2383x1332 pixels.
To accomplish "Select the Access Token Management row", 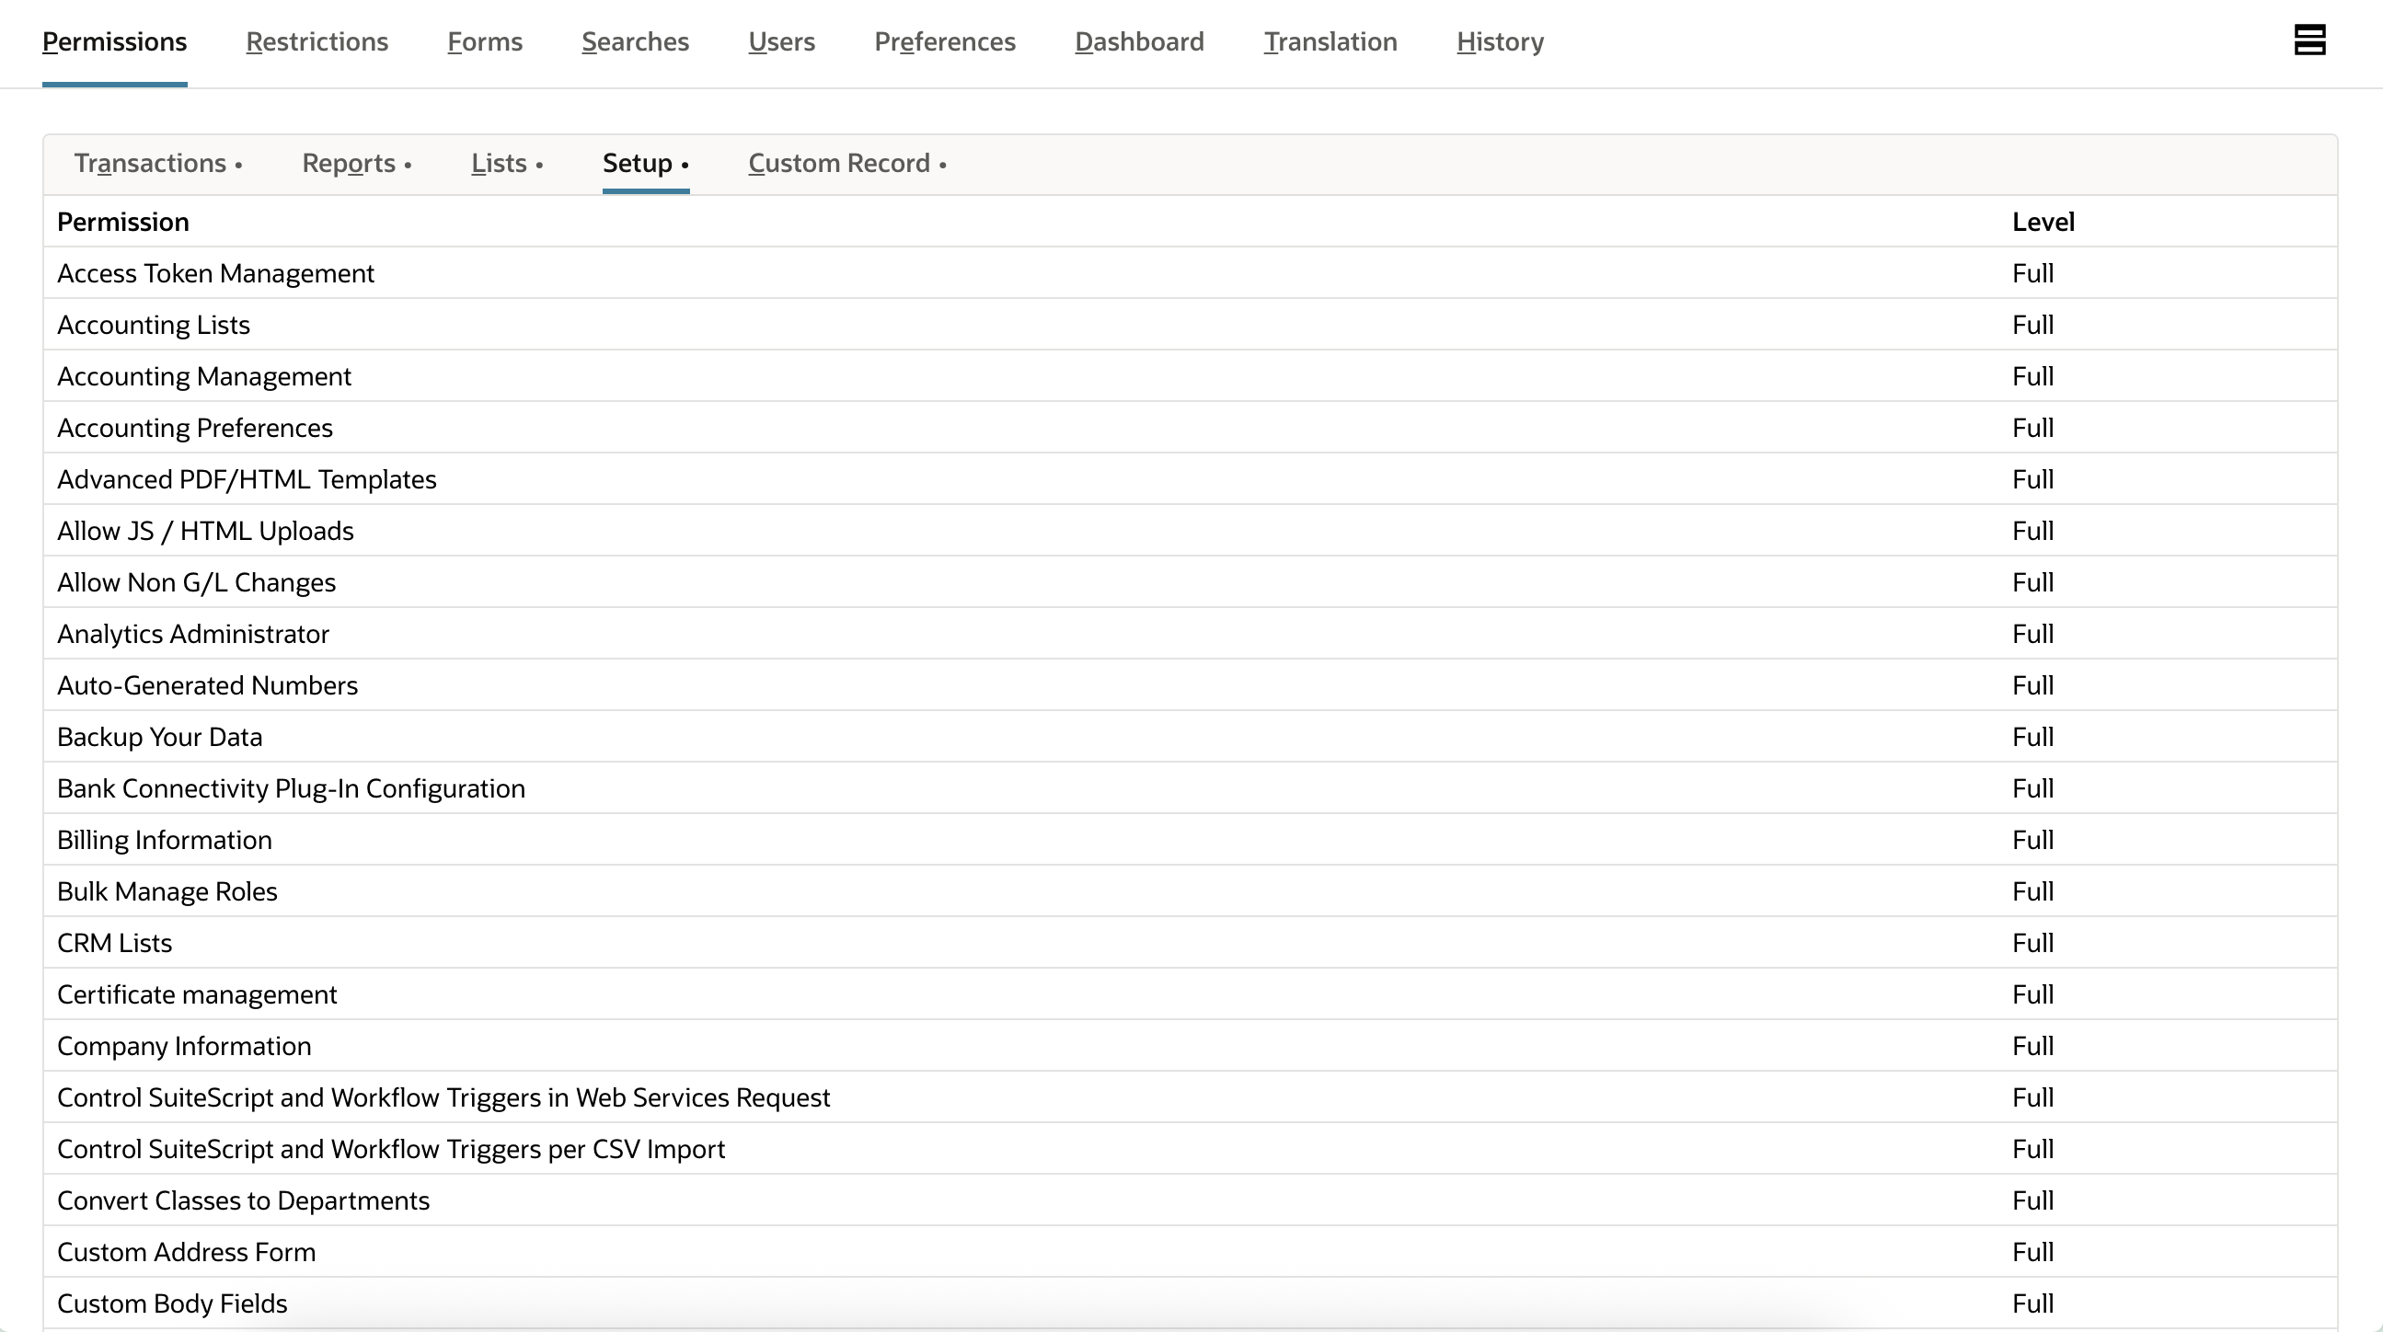I will (x=215, y=274).
